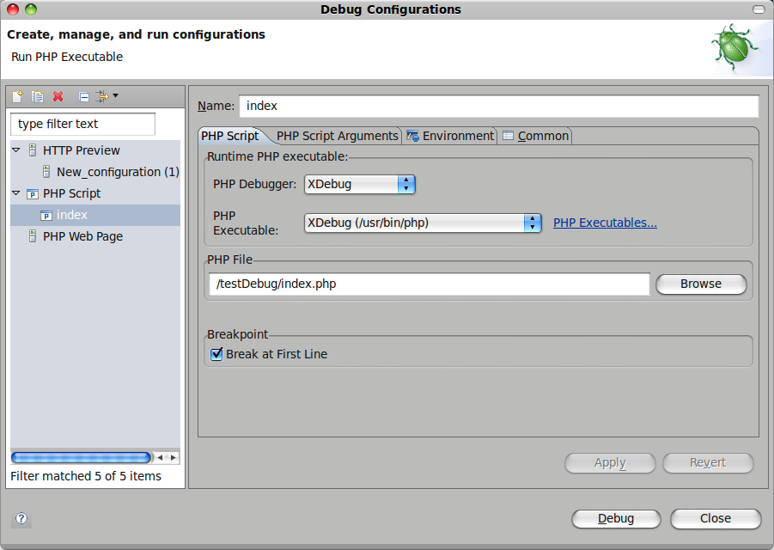Image resolution: width=774 pixels, height=550 pixels.
Task: Click the type filter text field
Action: point(82,124)
